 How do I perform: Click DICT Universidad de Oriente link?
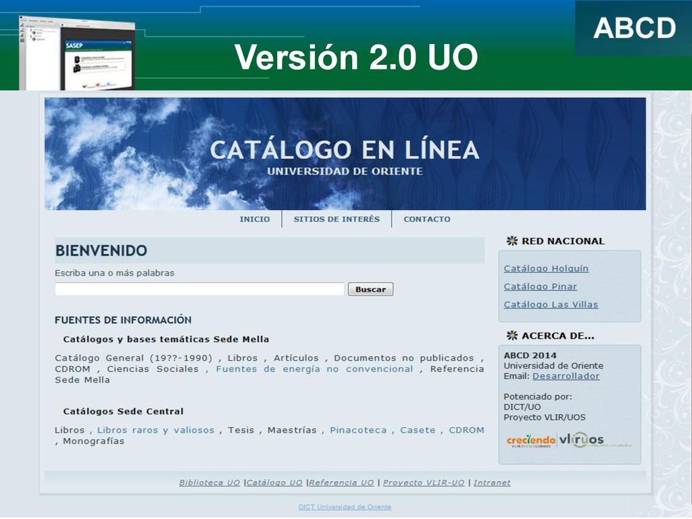[x=345, y=507]
